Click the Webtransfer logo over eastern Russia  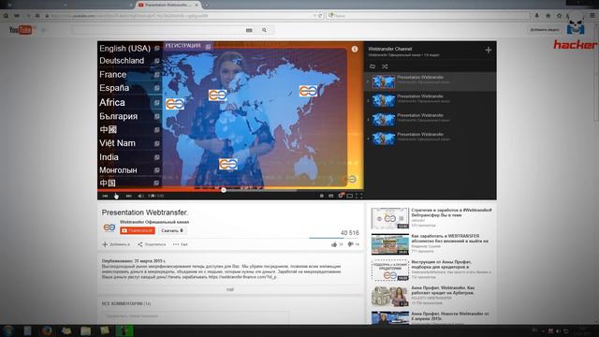click(x=308, y=91)
